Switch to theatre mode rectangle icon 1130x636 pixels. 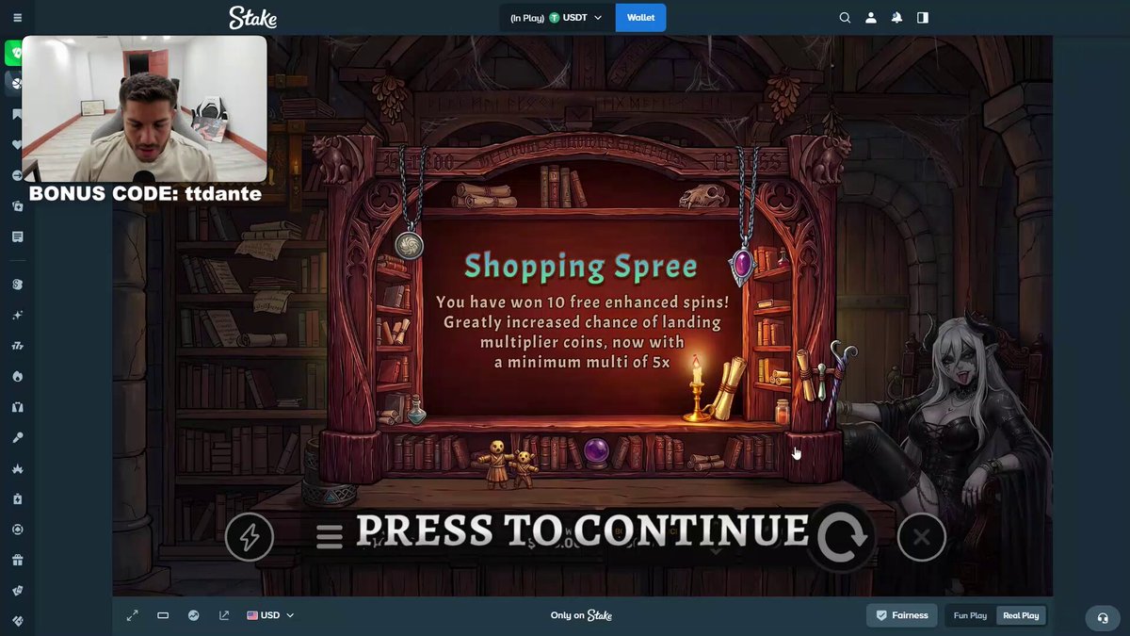pos(163,615)
